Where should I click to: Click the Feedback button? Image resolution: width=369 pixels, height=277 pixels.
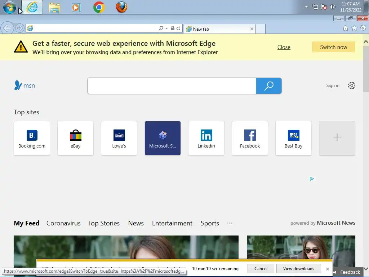coord(347,272)
